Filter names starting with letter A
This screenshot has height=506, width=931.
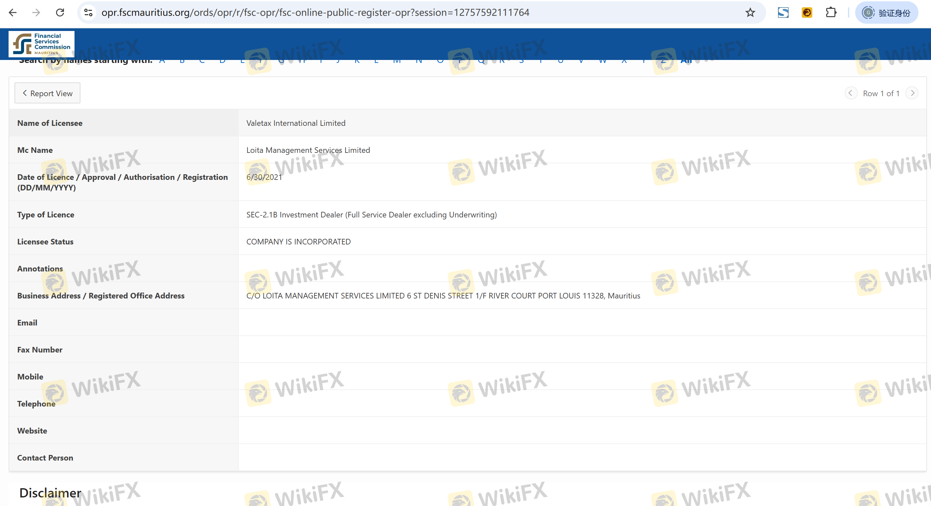[162, 62]
